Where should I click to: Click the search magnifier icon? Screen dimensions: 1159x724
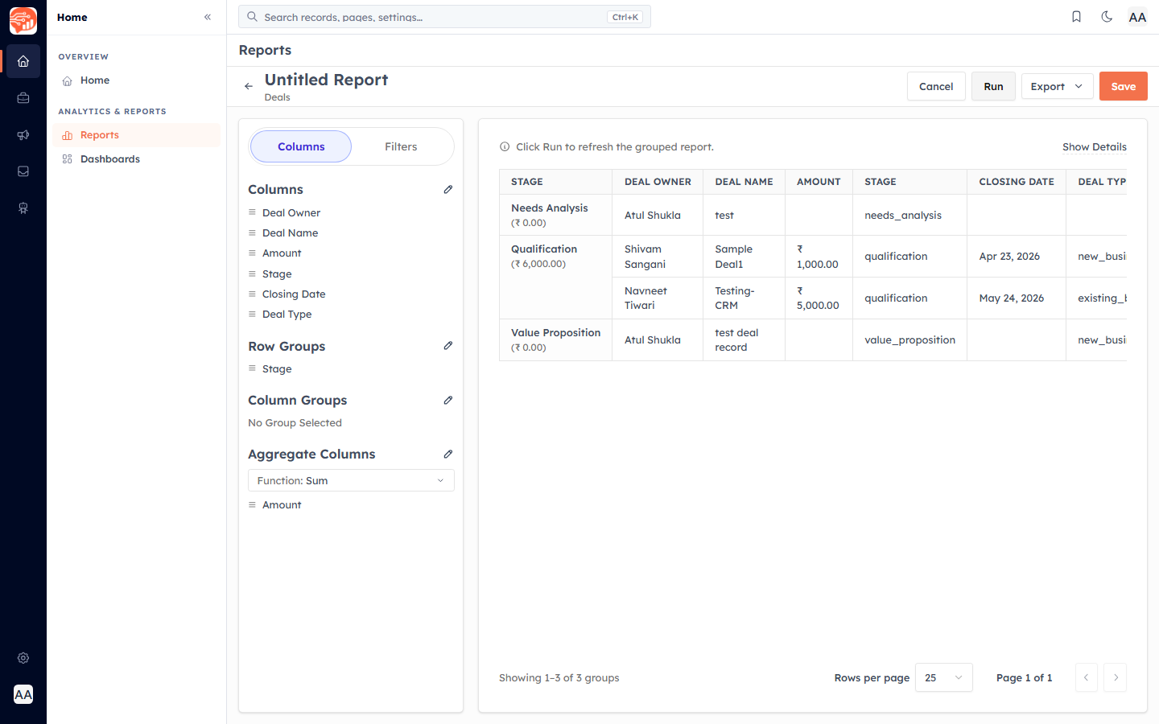[252, 16]
